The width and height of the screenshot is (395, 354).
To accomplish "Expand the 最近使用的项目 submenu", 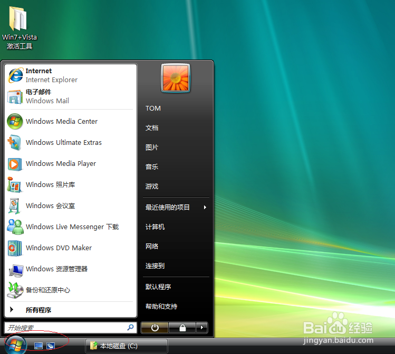I will click(176, 208).
